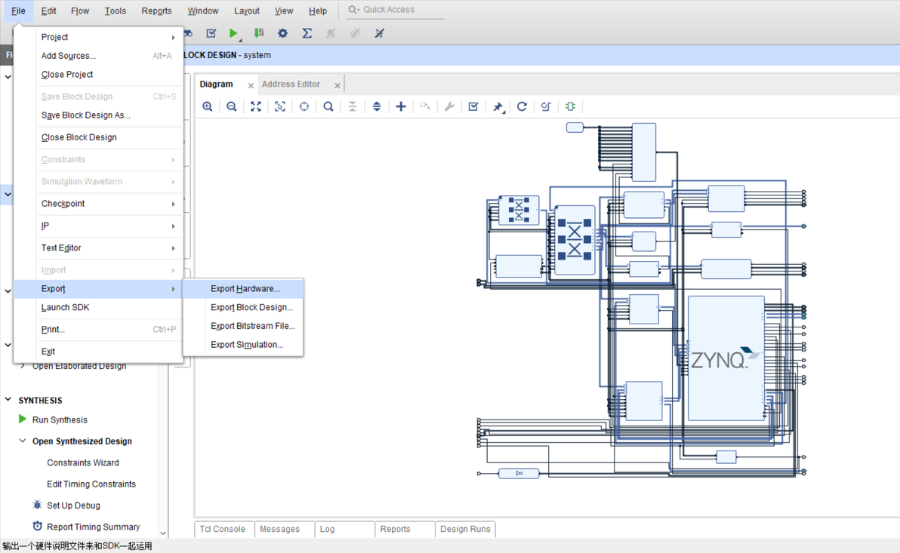This screenshot has width=900, height=553.
Task: Open the Tools menu
Action: coord(116,11)
